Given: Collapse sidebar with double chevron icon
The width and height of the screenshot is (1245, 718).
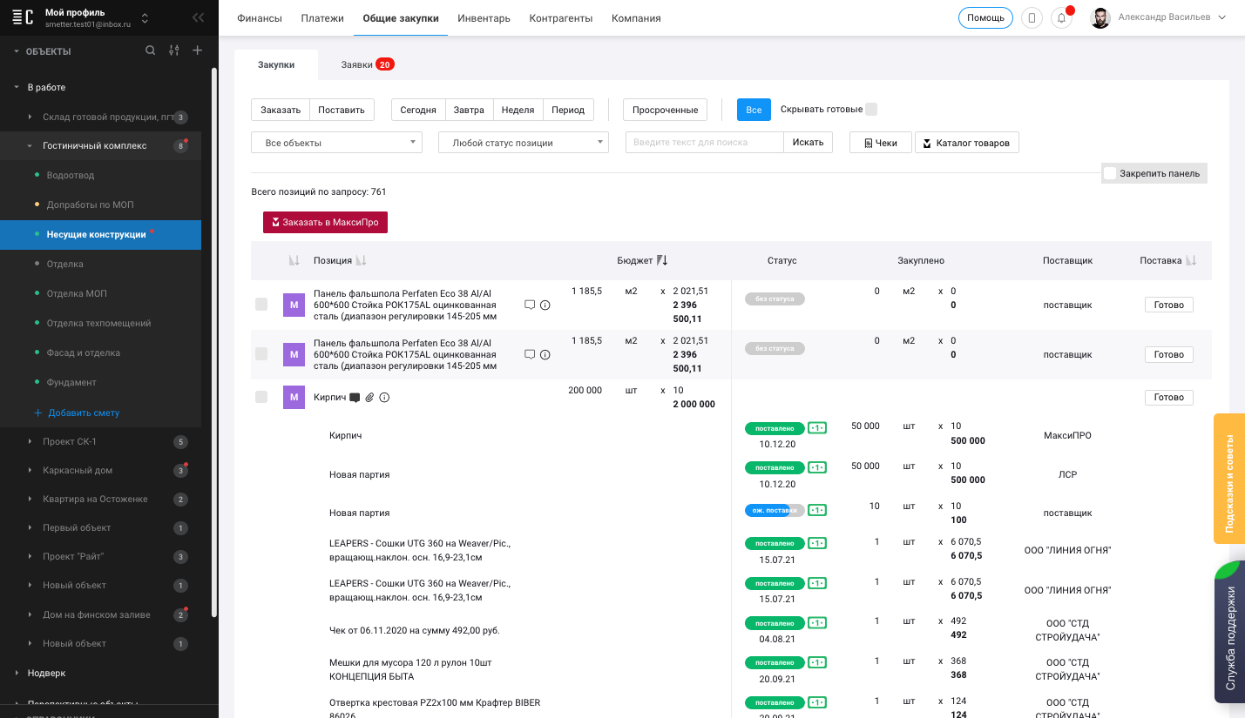Looking at the screenshot, I should tap(199, 17).
